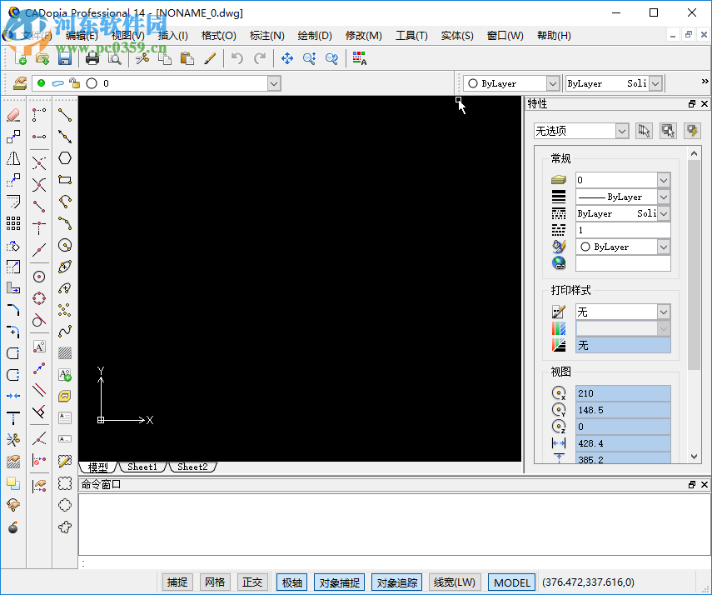Click the MODEL button in status bar
Image resolution: width=712 pixels, height=595 pixels.
510,582
